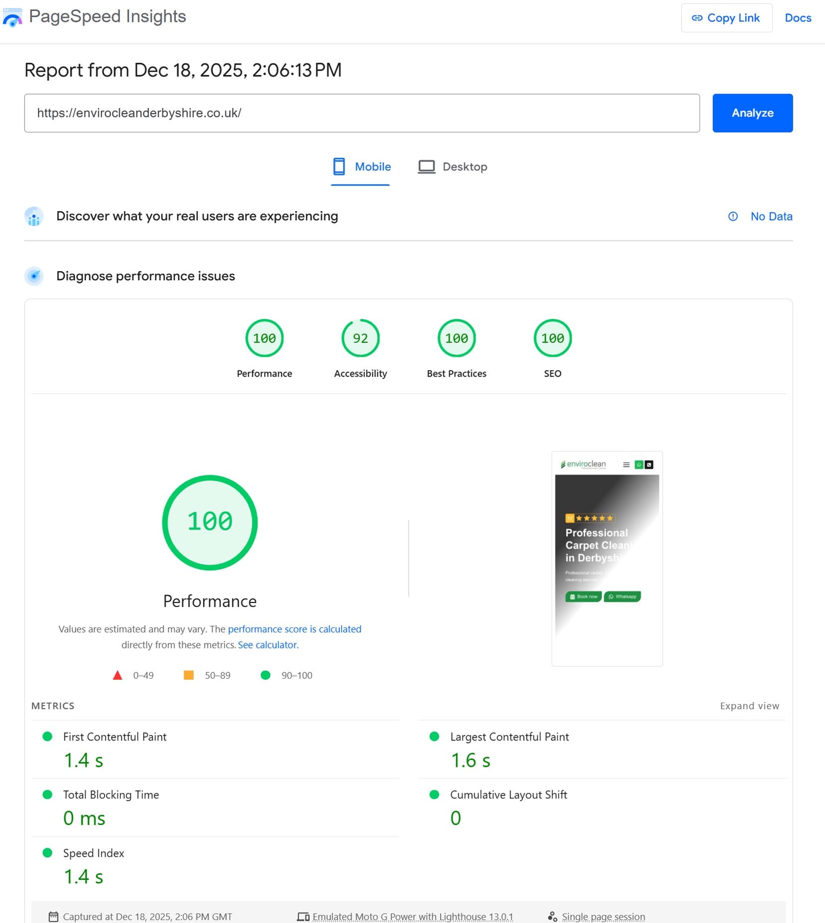Screen dimensions: 825x923
Task: Click the enviroclean page screenshot thumbnail
Action: tap(606, 558)
